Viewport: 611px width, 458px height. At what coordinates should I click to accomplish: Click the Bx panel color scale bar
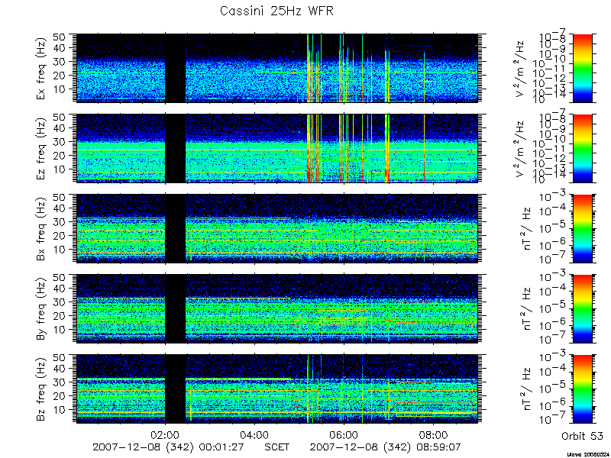point(582,228)
